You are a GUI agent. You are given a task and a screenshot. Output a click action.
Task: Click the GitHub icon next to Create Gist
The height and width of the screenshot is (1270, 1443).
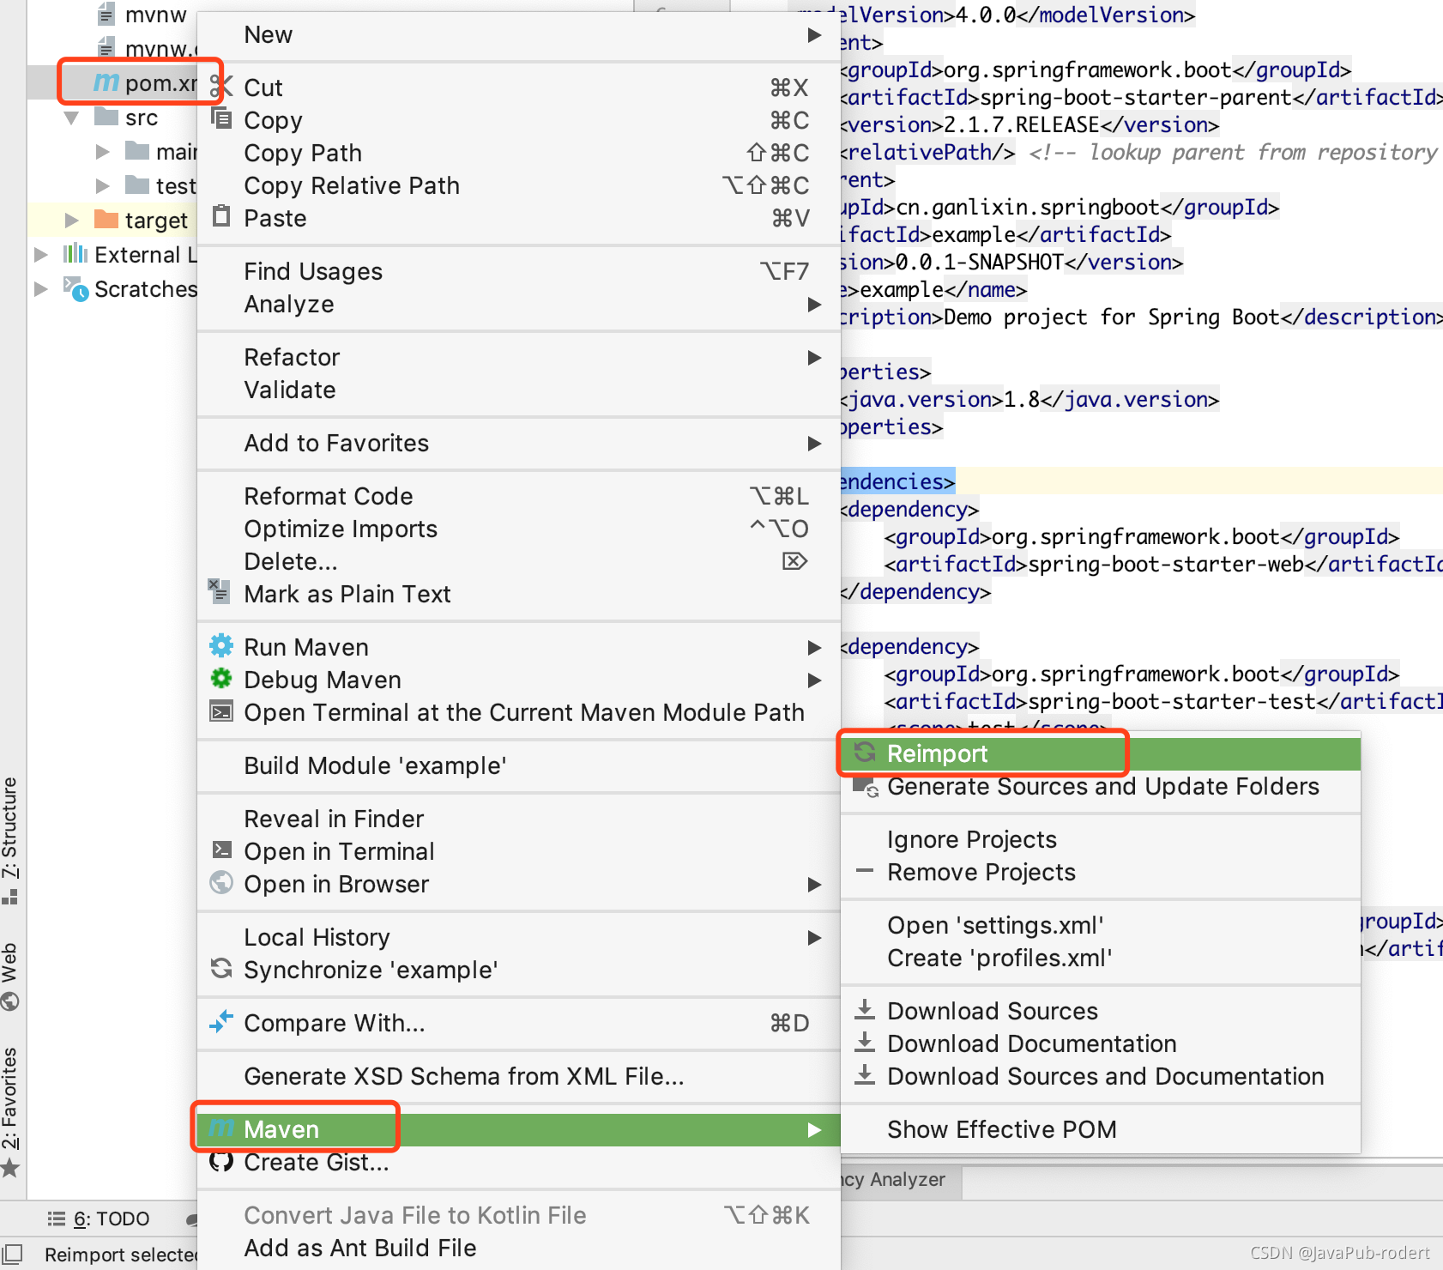point(221,1162)
